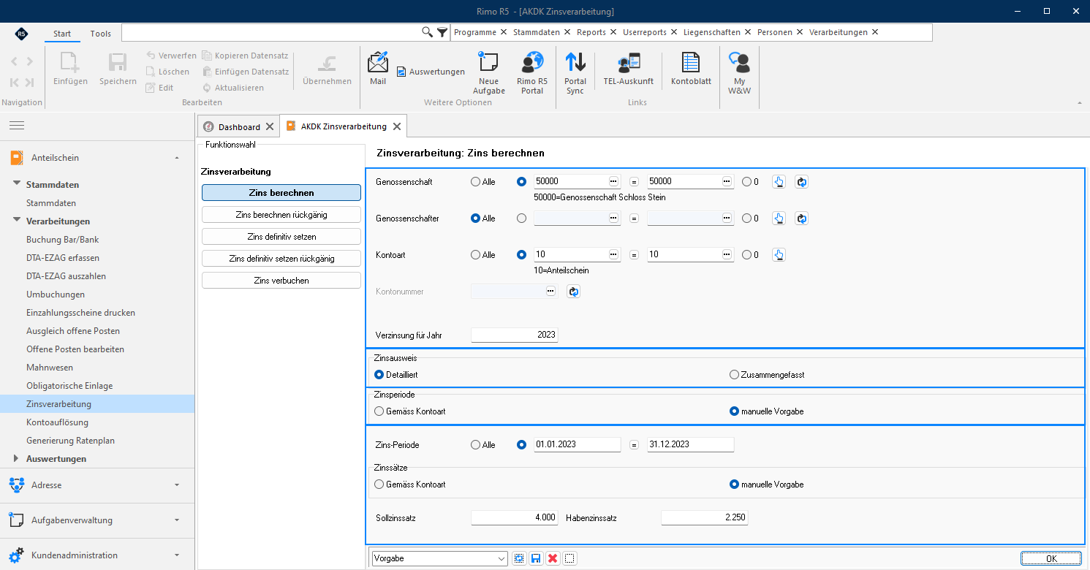Click Zins berechnen rückgängig button
This screenshot has width=1090, height=570.
coord(281,215)
